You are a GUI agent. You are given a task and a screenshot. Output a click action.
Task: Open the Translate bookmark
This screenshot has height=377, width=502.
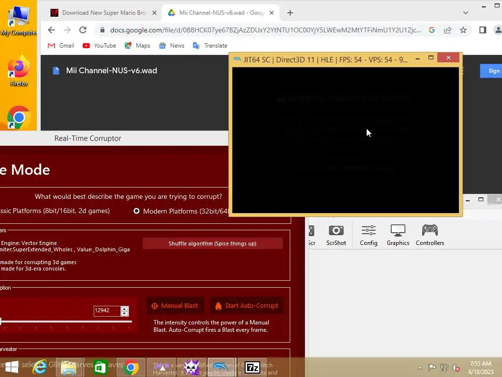tap(210, 46)
